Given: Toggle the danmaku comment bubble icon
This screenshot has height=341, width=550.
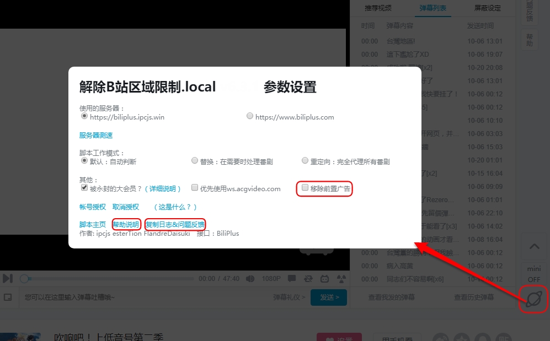Looking at the screenshot, I should (291, 279).
